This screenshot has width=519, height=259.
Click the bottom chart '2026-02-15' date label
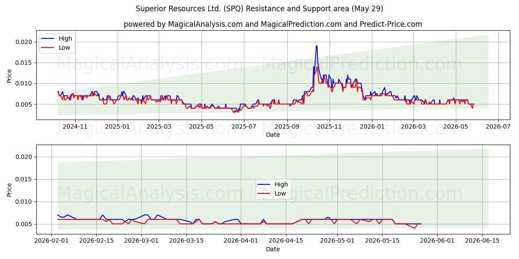click(x=97, y=241)
